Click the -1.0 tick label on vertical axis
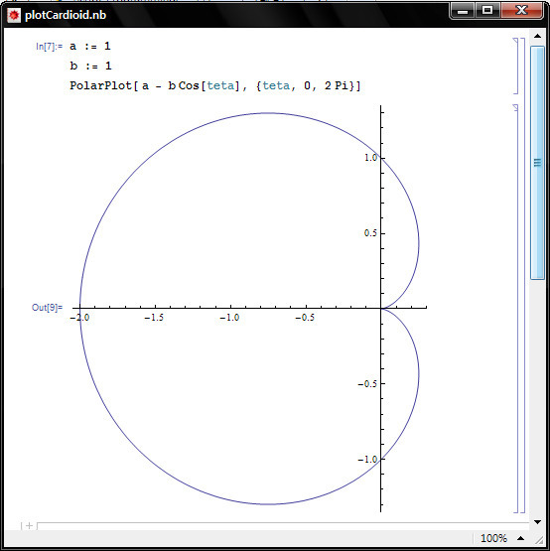Image resolution: width=550 pixels, height=551 pixels. click(367, 460)
